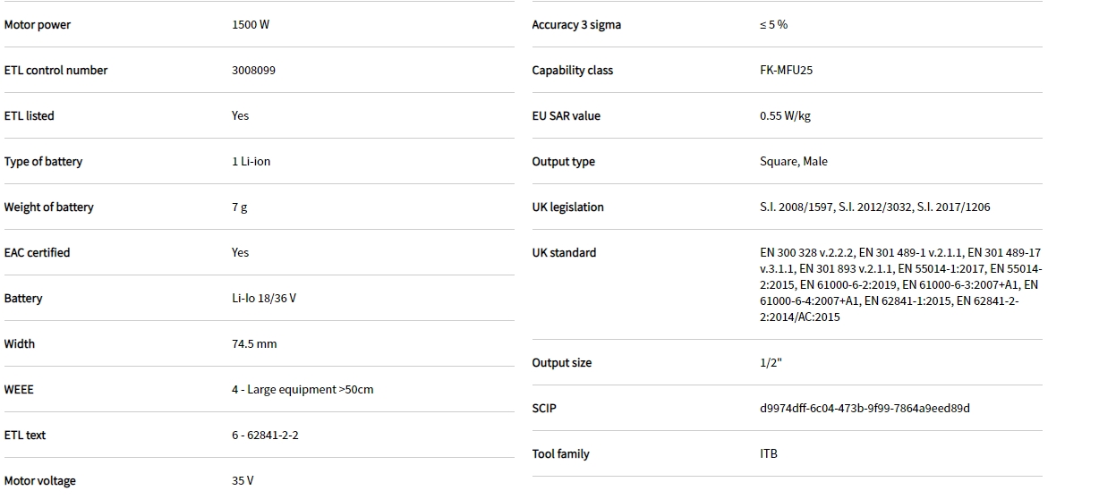
Task: Click the Motor power label
Action: (38, 25)
